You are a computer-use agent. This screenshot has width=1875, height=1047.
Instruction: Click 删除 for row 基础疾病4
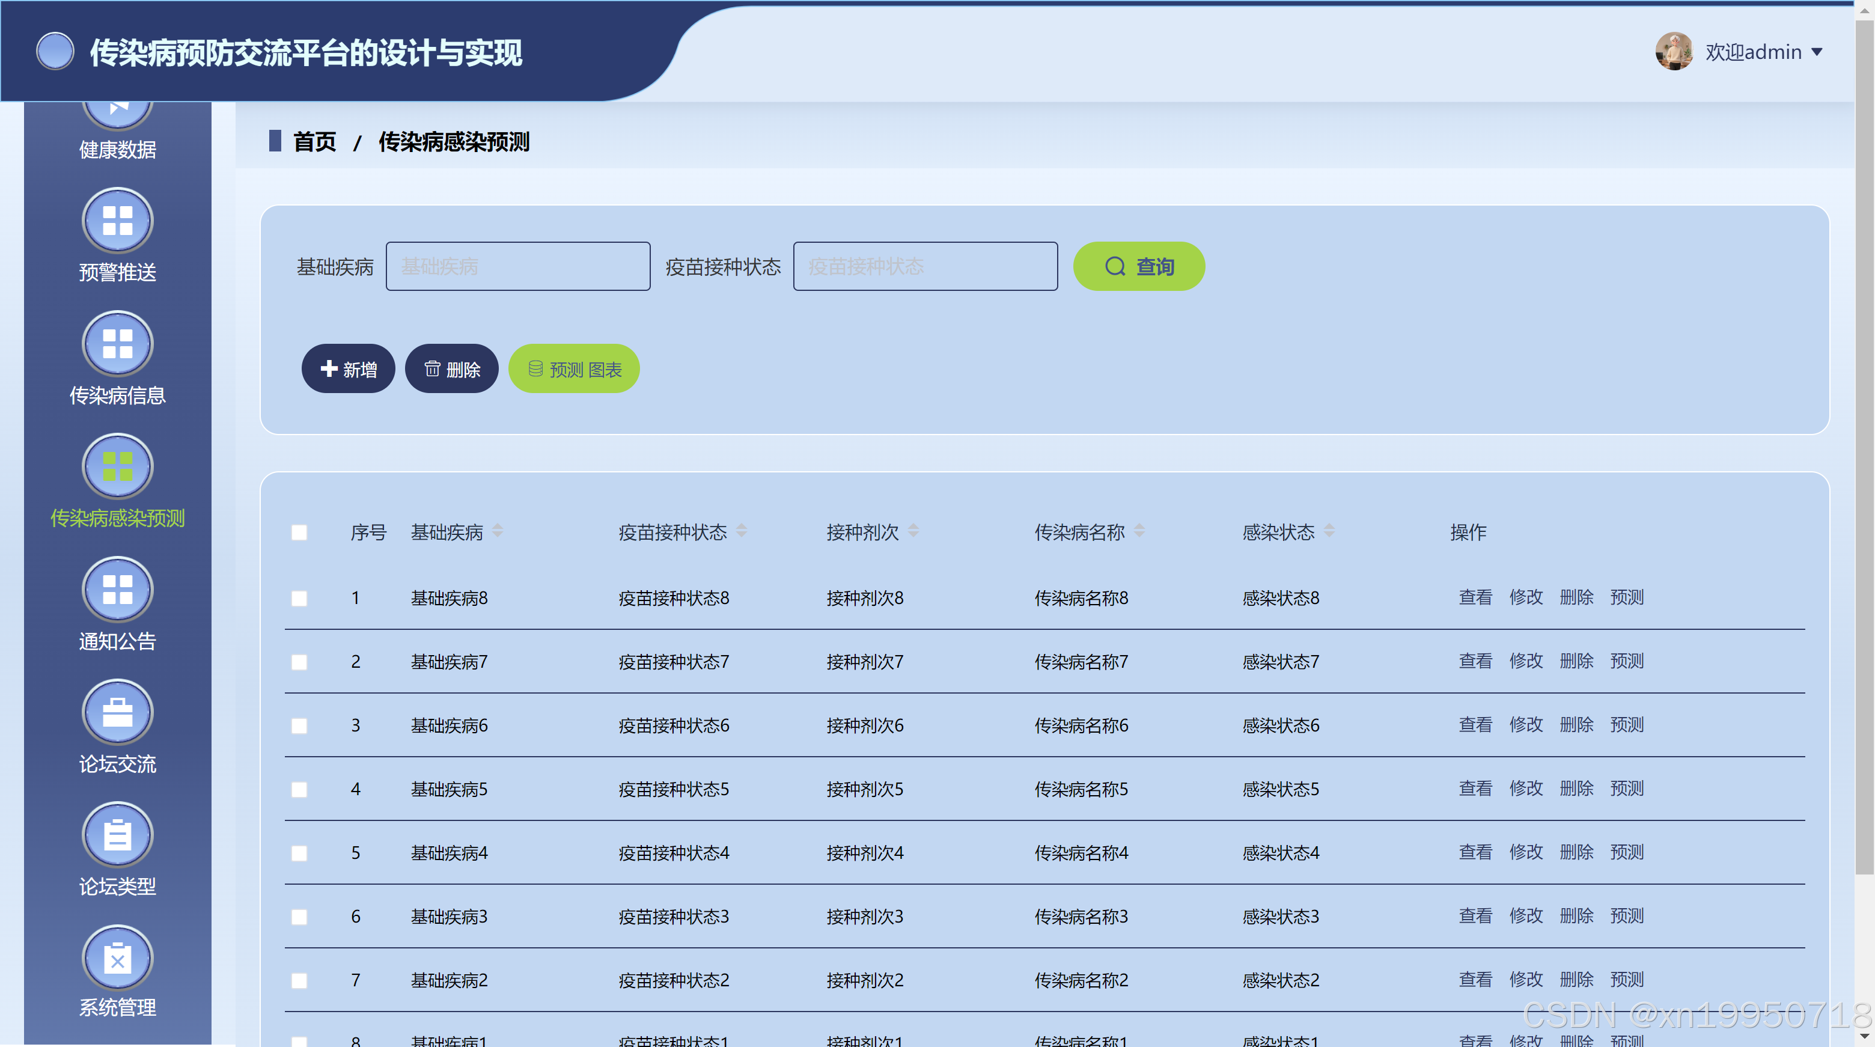[1576, 852]
